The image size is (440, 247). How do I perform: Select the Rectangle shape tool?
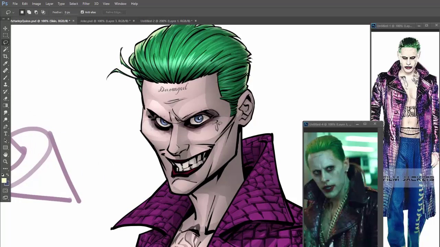coord(5,148)
